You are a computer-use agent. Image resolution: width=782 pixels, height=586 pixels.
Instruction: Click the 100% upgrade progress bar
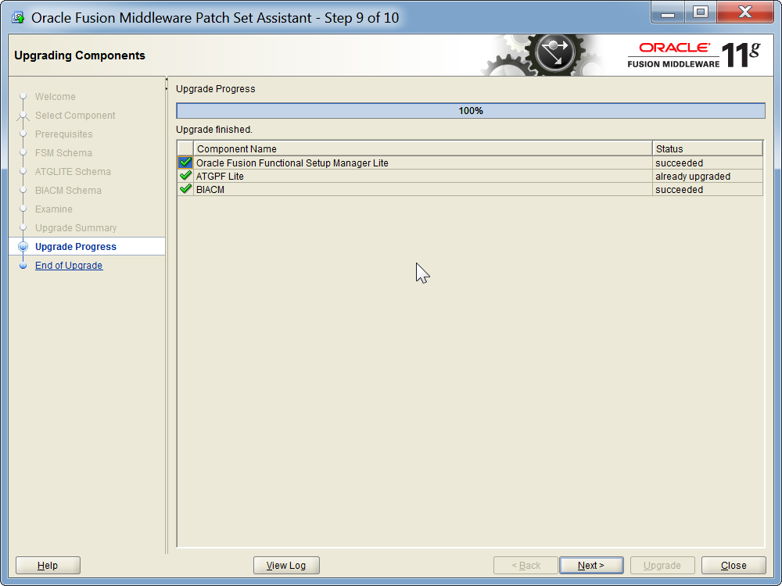click(471, 111)
